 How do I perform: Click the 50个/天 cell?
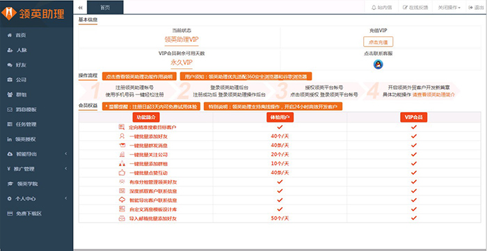[x=280, y=218]
